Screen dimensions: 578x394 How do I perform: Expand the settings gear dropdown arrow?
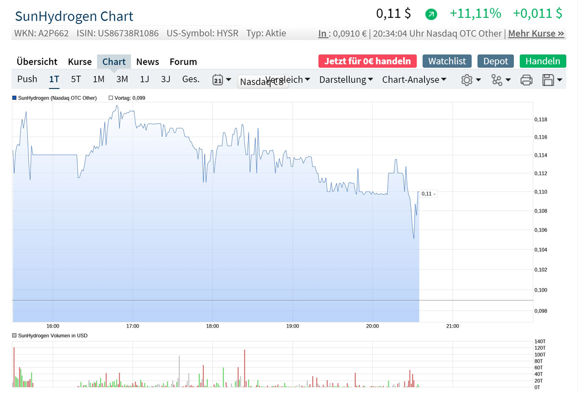478,80
